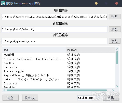
Task: Browse for the new data directory (新数据目录)
Action: [115, 29]
